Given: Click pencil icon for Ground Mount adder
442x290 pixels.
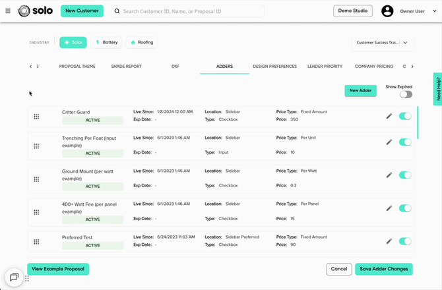Looking at the screenshot, I should (389, 175).
